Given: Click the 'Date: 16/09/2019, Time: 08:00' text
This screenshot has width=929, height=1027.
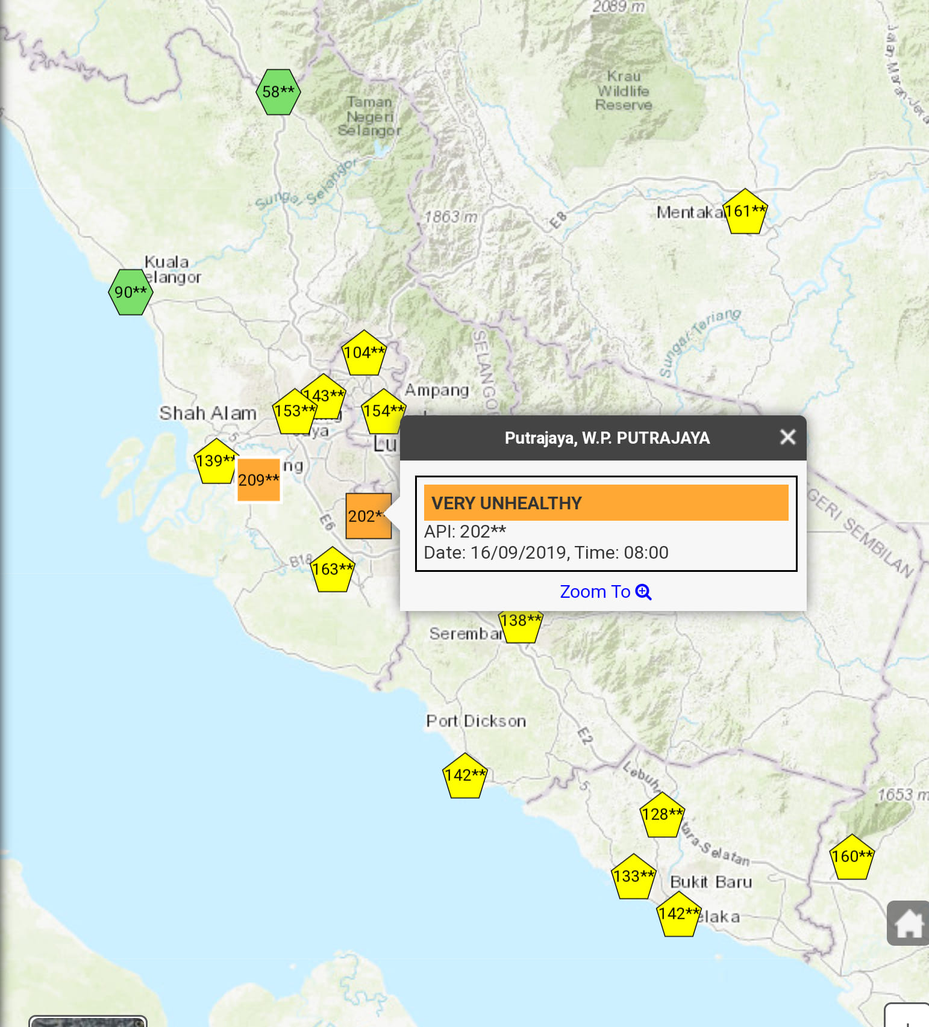Looking at the screenshot, I should [x=546, y=553].
